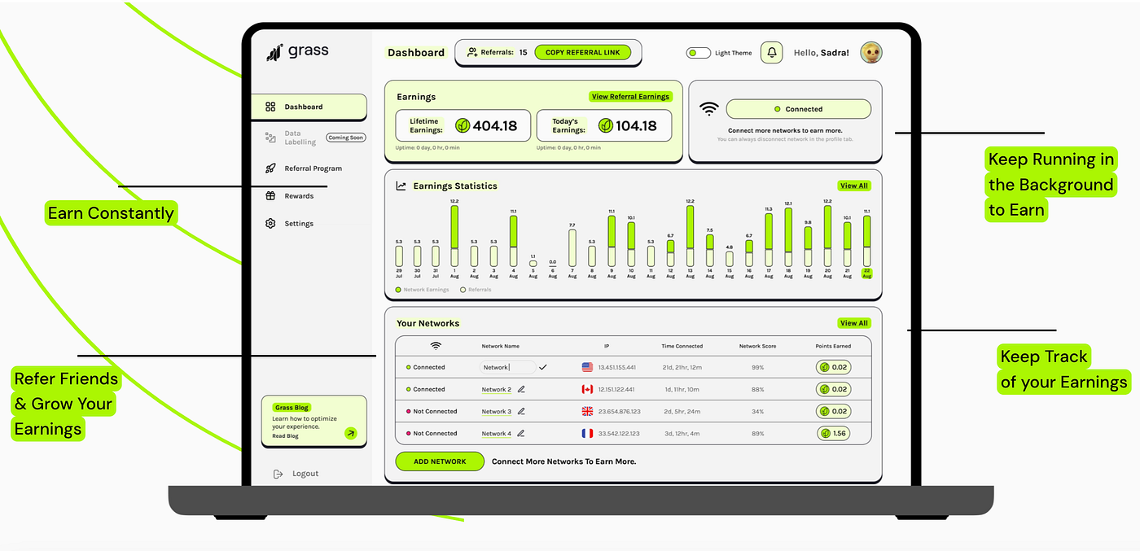Toggle Referrals legend item

coord(476,290)
